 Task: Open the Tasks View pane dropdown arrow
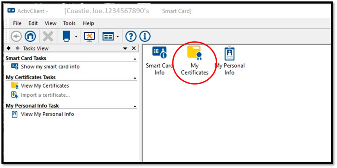coord(125,49)
